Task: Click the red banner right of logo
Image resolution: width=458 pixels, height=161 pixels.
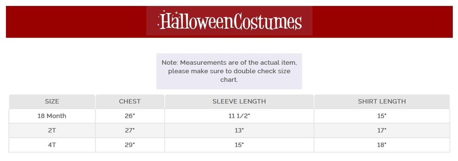Action: point(382,22)
